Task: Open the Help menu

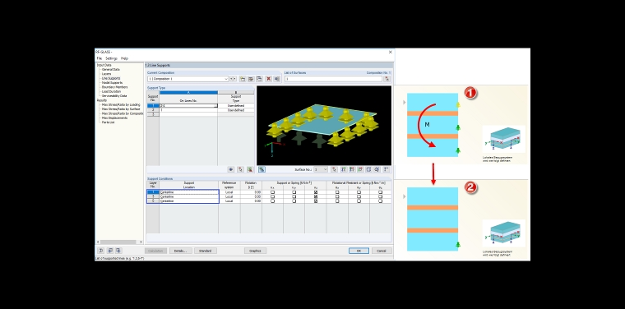Action: pyautogui.click(x=124, y=58)
